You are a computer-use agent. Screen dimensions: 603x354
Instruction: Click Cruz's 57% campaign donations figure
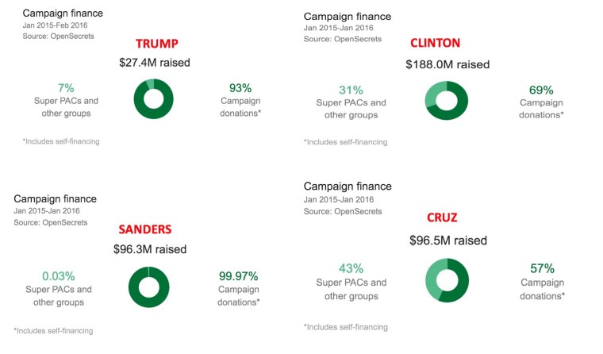pos(542,268)
